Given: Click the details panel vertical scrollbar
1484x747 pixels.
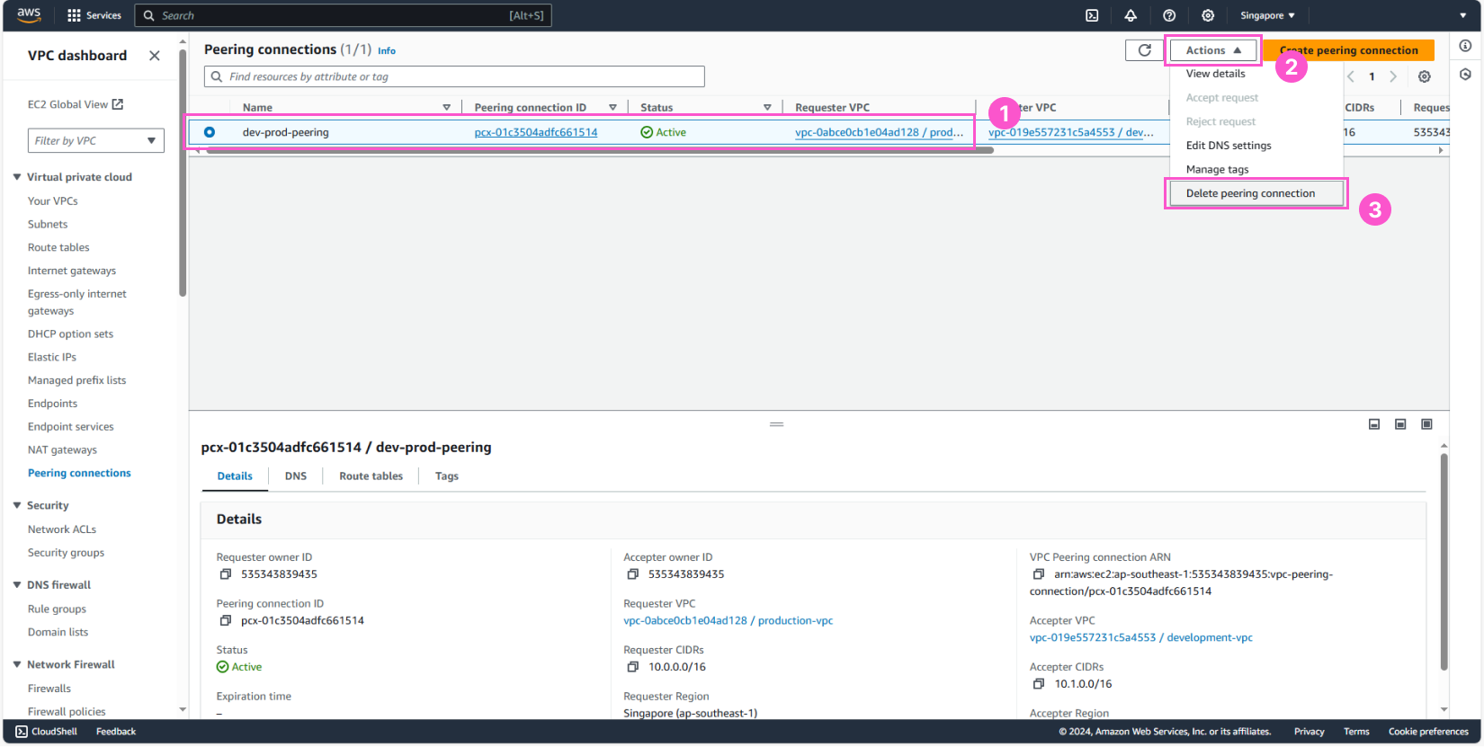Looking at the screenshot, I should (x=1444, y=562).
